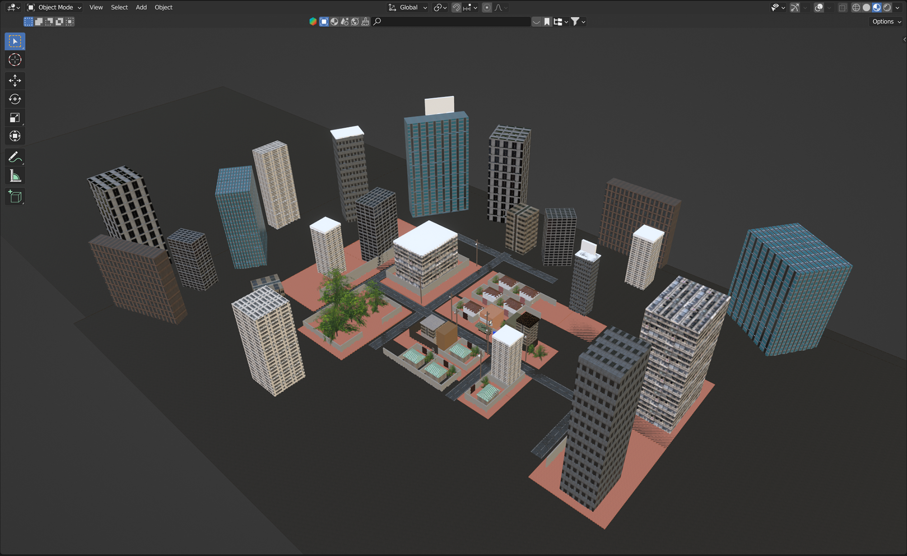Screen dimensions: 907x556
Task: Activate the Move tool
Action: pos(15,80)
